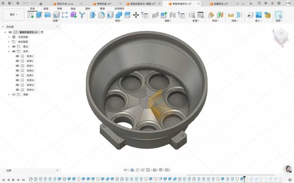Open the 装配 Assemble group dropdown

168,21
